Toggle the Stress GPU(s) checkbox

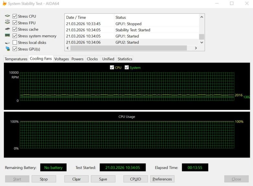point(15,49)
